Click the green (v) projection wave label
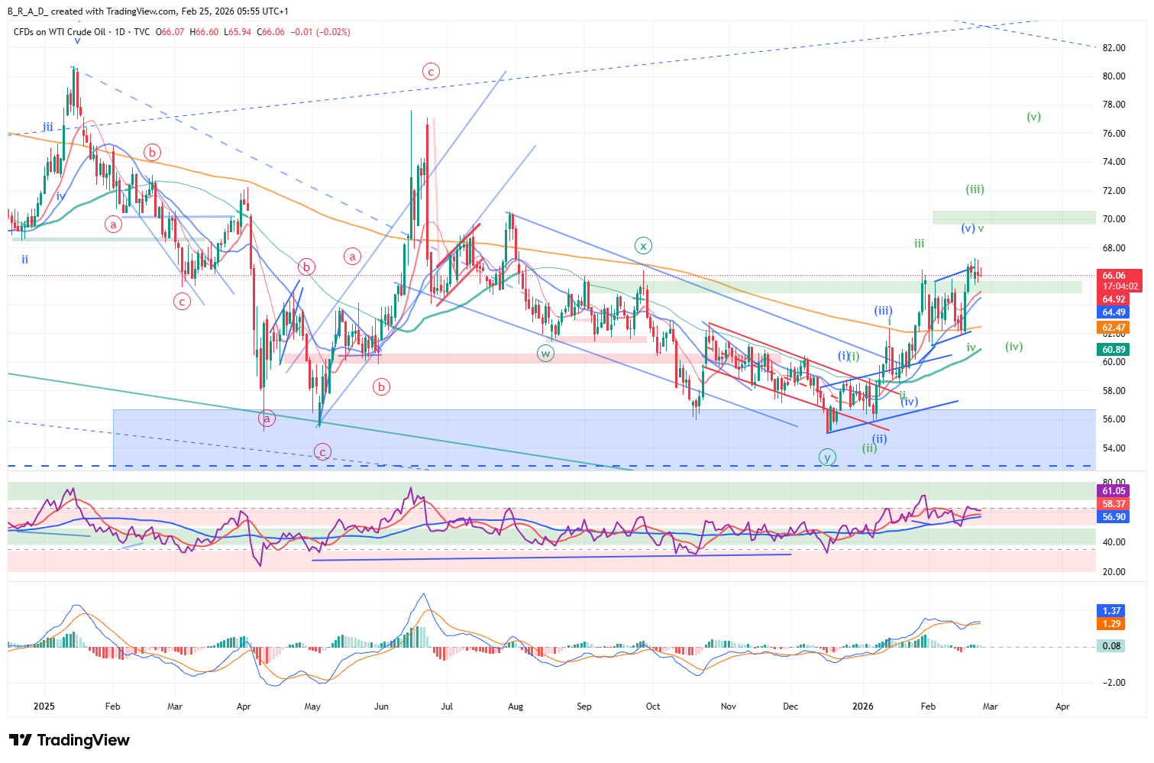This screenshot has height=763, width=1154. coord(1033,117)
